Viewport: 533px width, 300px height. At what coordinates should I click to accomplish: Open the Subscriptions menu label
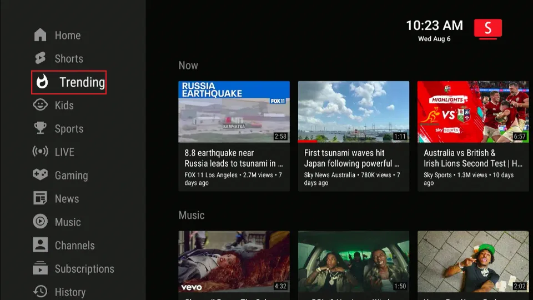(84, 269)
